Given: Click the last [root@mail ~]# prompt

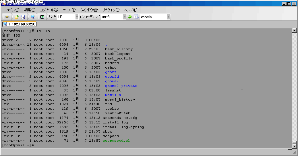Looking at the screenshot, I should click(18, 145).
